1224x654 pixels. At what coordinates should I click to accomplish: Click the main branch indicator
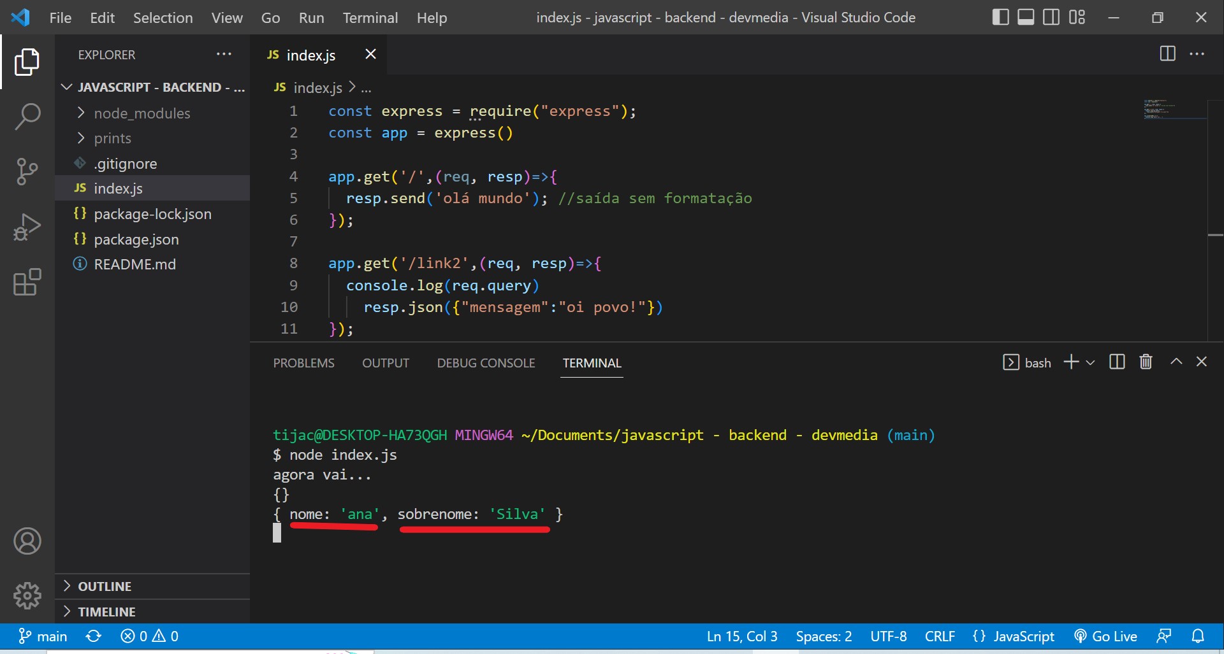pos(43,636)
